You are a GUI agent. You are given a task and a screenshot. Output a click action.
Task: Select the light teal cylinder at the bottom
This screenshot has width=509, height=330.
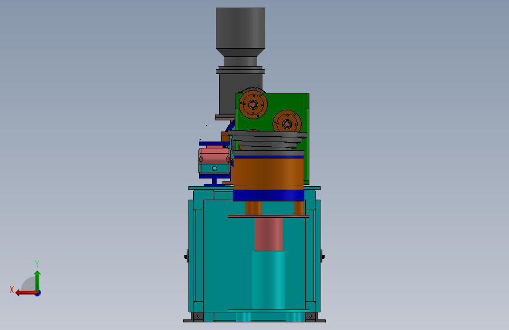click(x=268, y=280)
